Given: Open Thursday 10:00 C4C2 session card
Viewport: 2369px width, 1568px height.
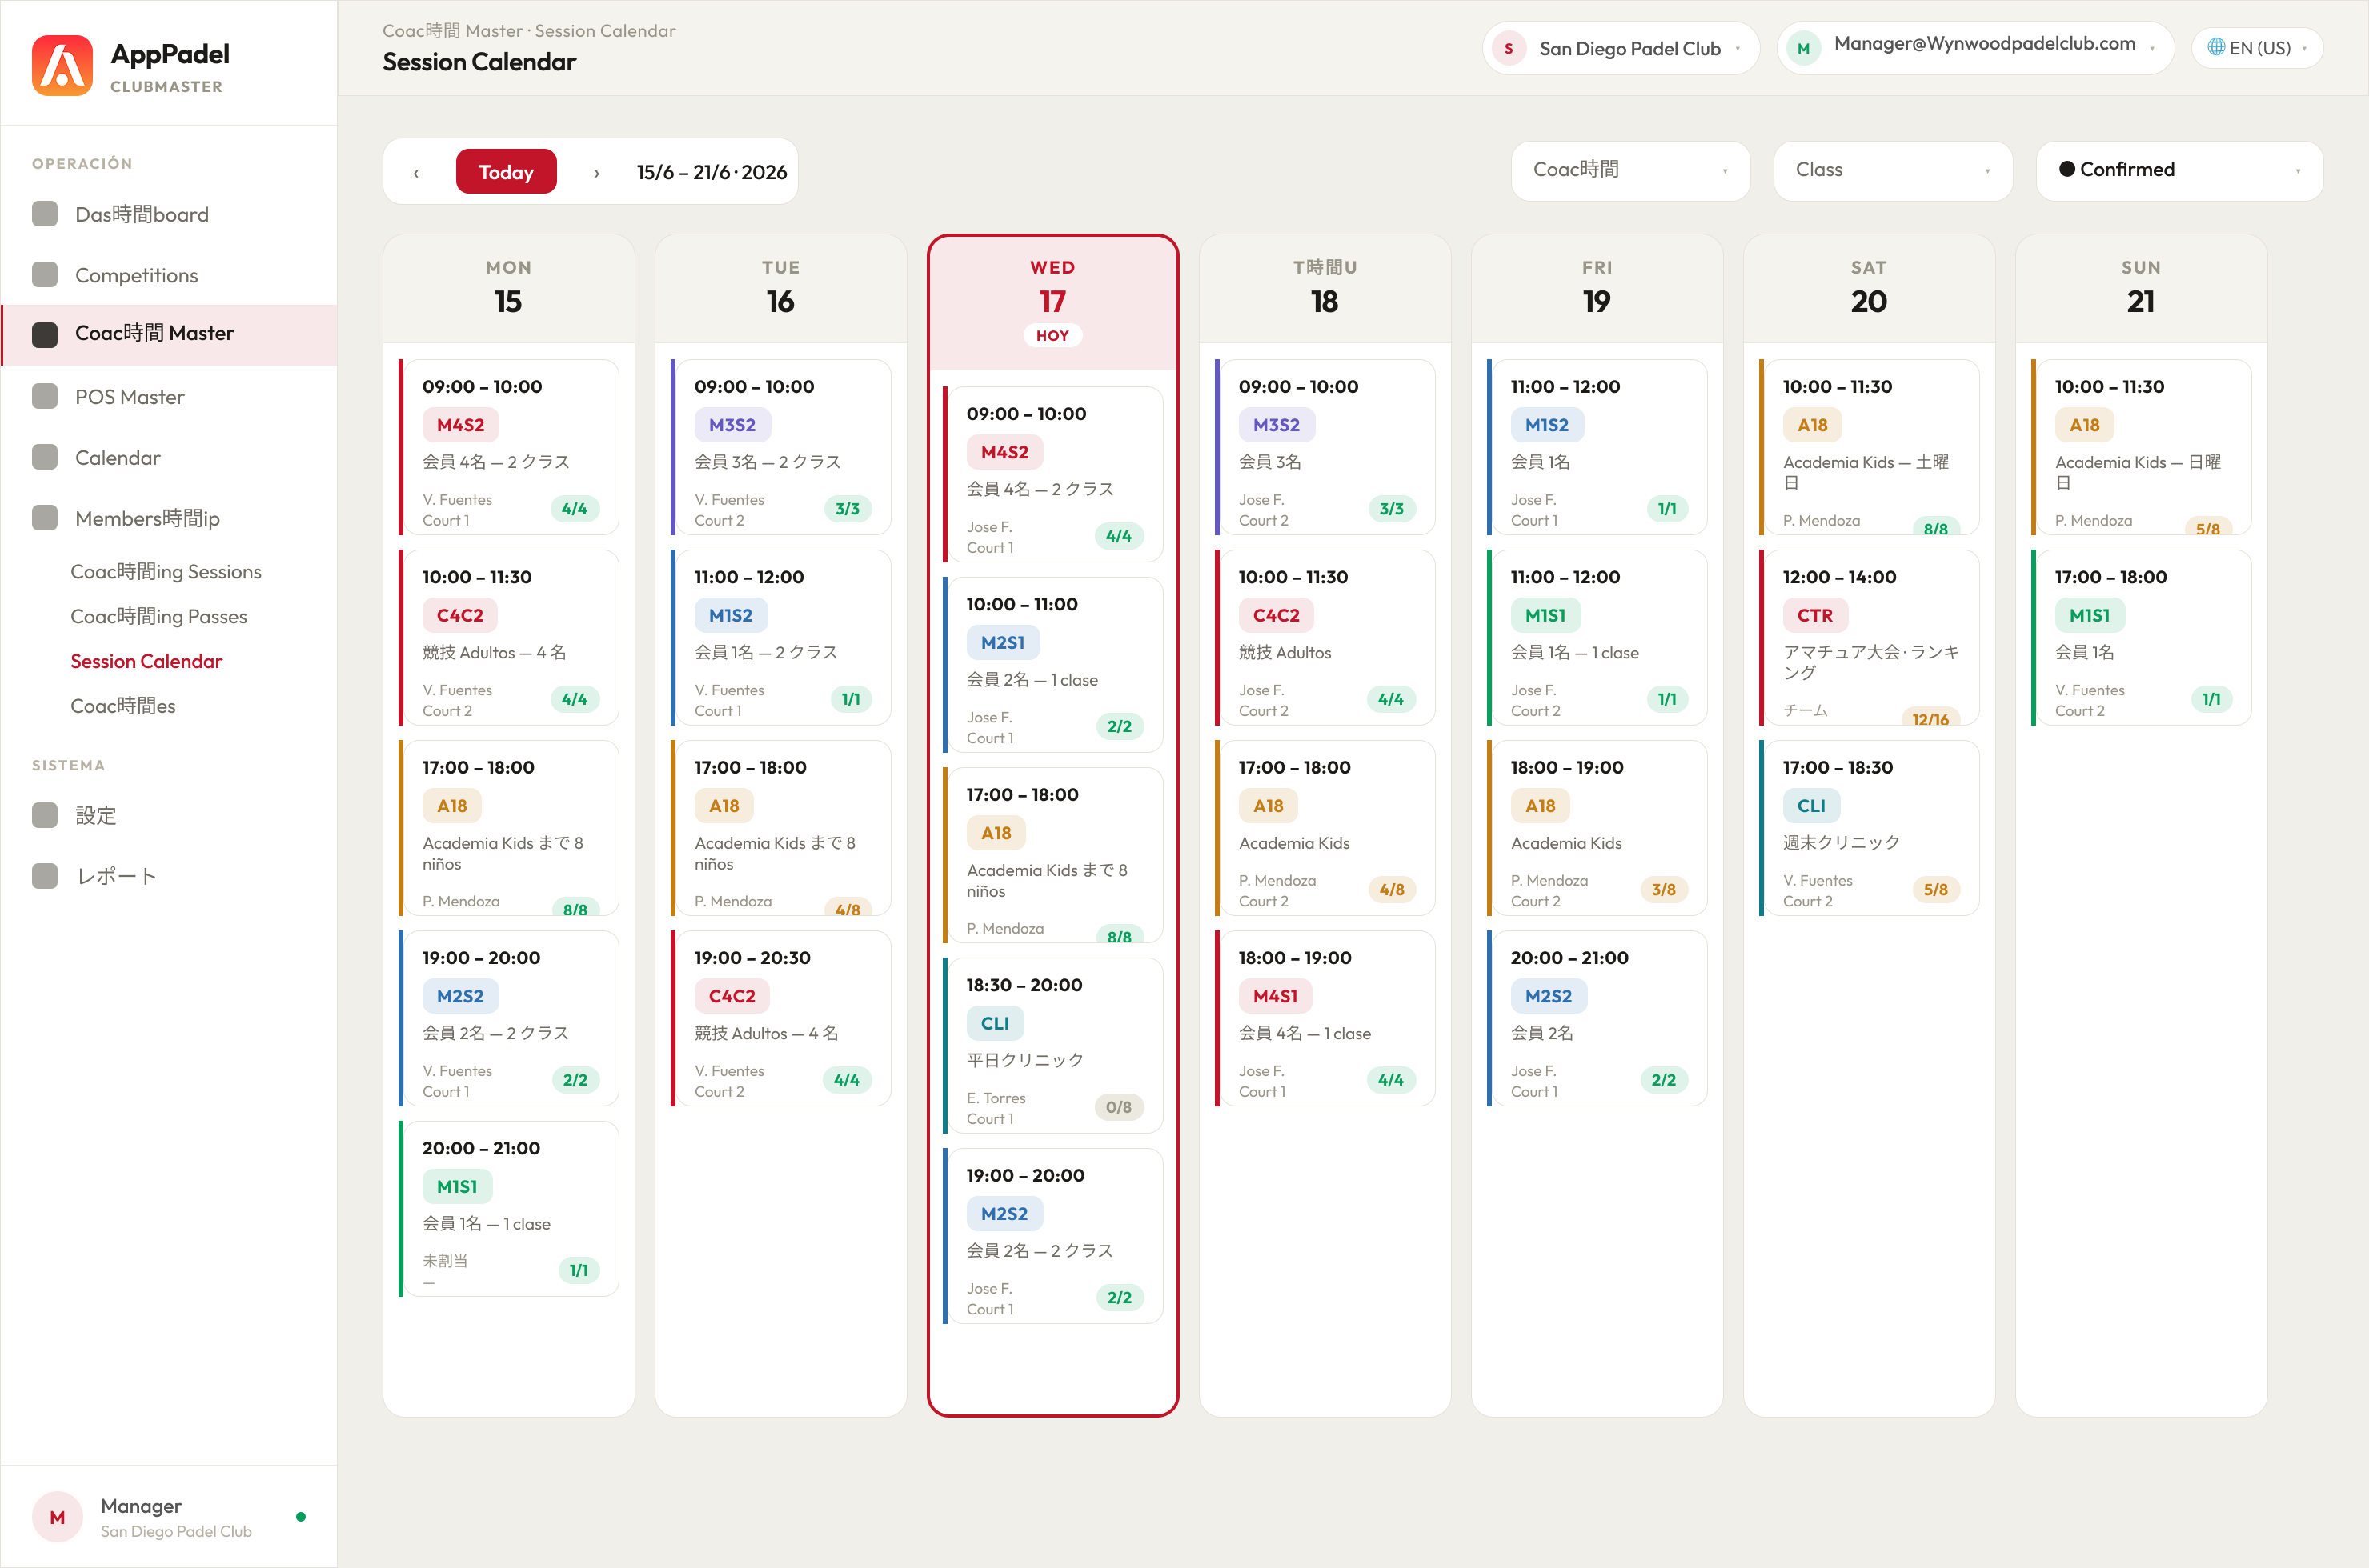Looking at the screenshot, I should coord(1325,637).
